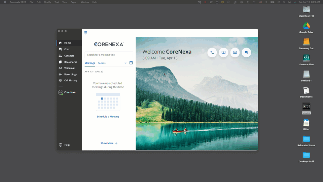The height and width of the screenshot is (182, 323).
Task: Open Call History in sidebar
Action: (69, 81)
